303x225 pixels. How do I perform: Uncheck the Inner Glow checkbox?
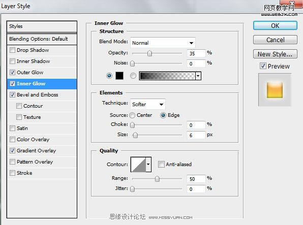pyautogui.click(x=12, y=84)
